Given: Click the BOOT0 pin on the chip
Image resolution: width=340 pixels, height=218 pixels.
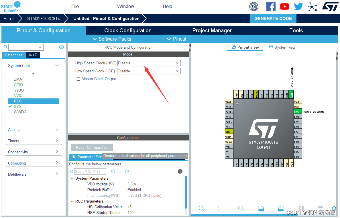Looking at the screenshot, I should [257, 94].
